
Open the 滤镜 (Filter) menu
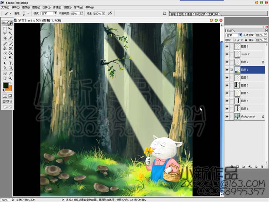pos(57,7)
